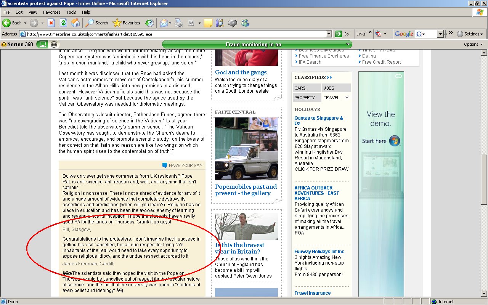Image resolution: width=488 pixels, height=305 pixels.
Task: Open the Norton Options dropdown
Action: coord(473,44)
